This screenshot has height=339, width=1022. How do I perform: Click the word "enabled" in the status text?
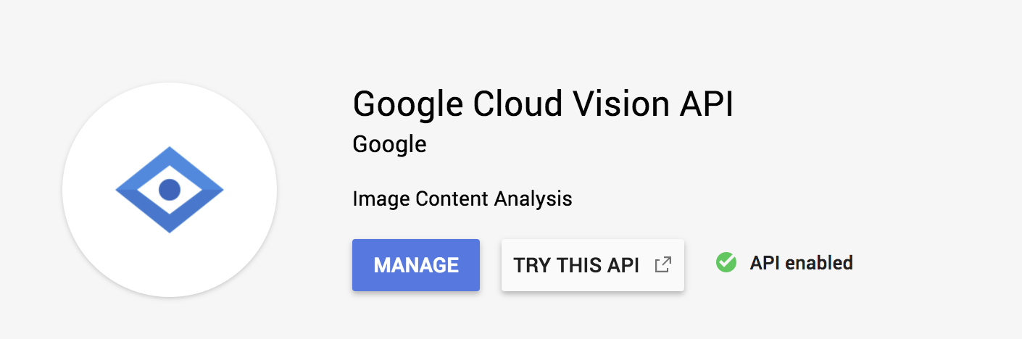818,262
